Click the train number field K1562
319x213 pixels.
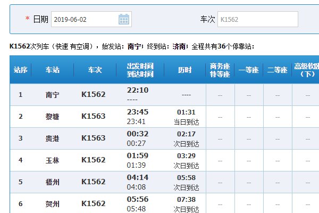tap(258, 19)
